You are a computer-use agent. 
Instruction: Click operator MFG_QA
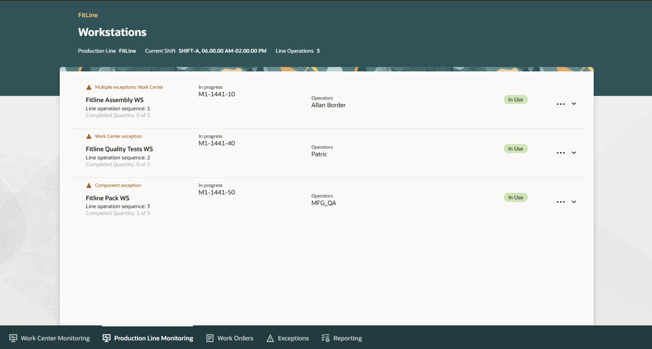point(323,203)
